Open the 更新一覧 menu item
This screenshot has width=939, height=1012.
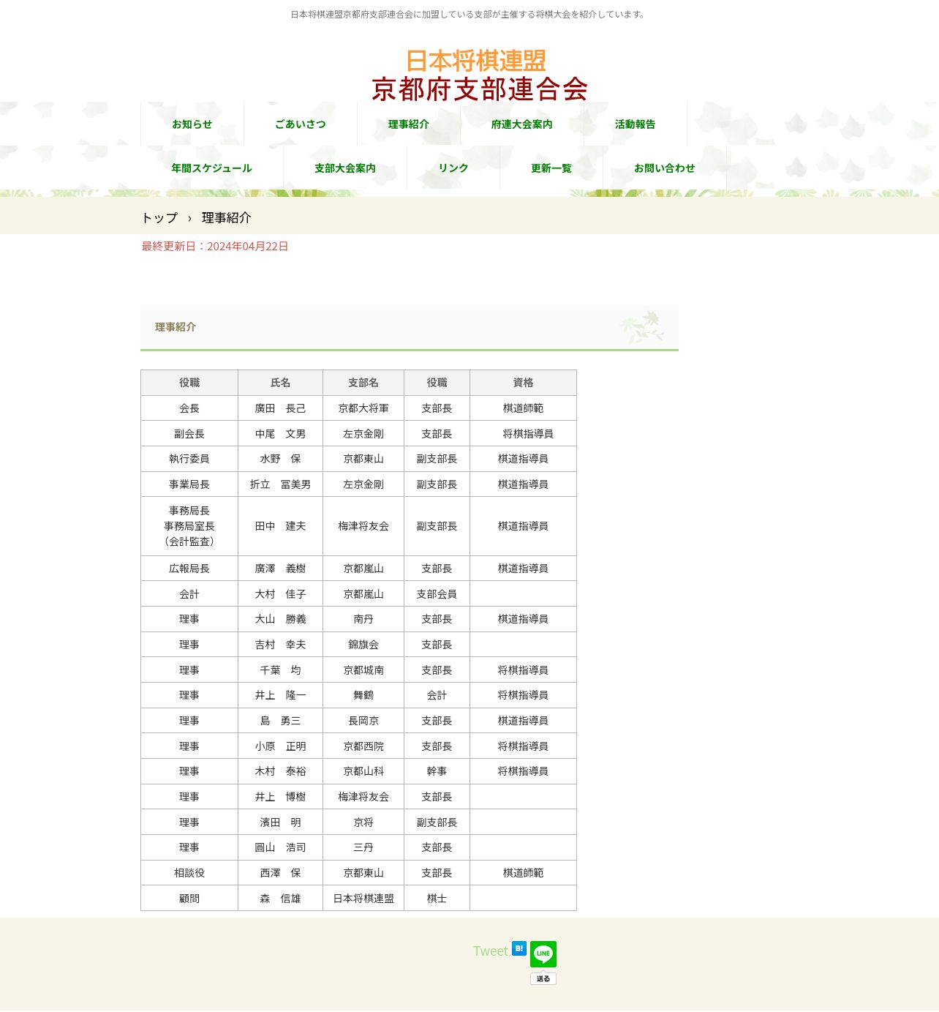pos(551,168)
